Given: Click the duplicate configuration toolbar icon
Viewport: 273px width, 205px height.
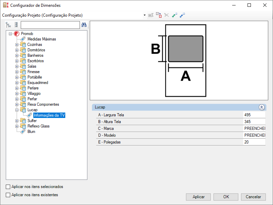Looking at the screenshot, I should click(x=159, y=15).
